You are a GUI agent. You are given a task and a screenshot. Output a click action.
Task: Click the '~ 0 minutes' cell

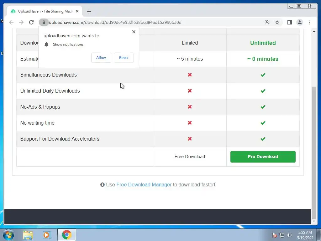pos(263,59)
